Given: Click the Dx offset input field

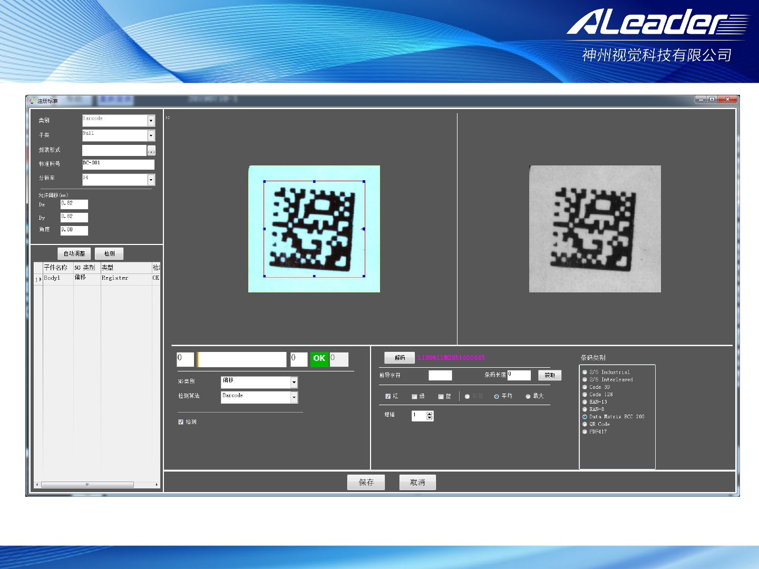Looking at the screenshot, I should coord(74,204).
